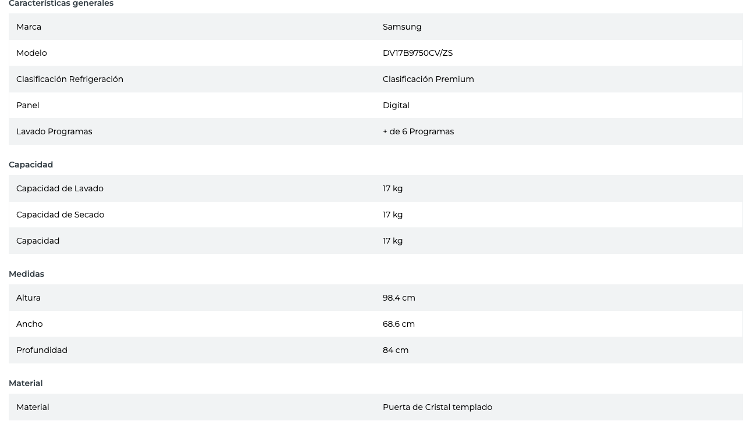Screen dimensions: 754x421
Task: Click the Profundidad row label
Action: pyautogui.click(x=42, y=350)
